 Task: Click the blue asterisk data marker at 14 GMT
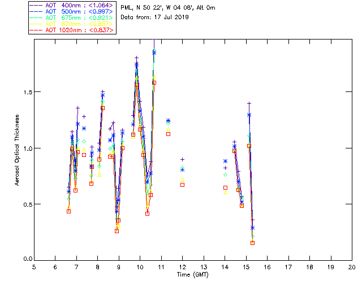[225, 161]
